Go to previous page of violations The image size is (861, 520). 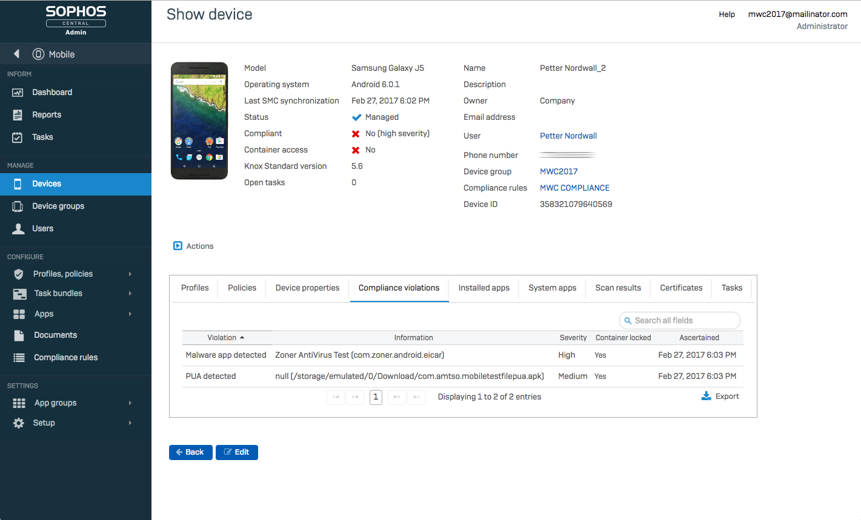355,397
